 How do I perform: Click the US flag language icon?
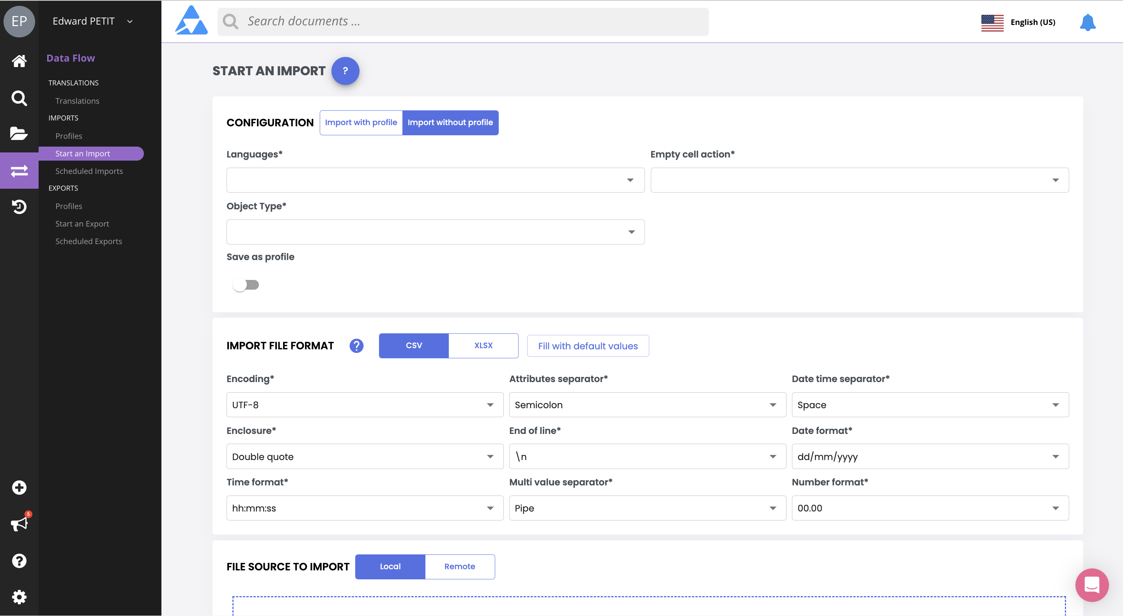pos(992,22)
